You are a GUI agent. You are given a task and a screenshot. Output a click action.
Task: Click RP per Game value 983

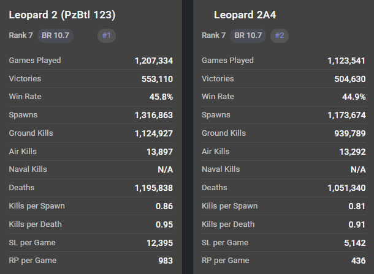coord(166,261)
